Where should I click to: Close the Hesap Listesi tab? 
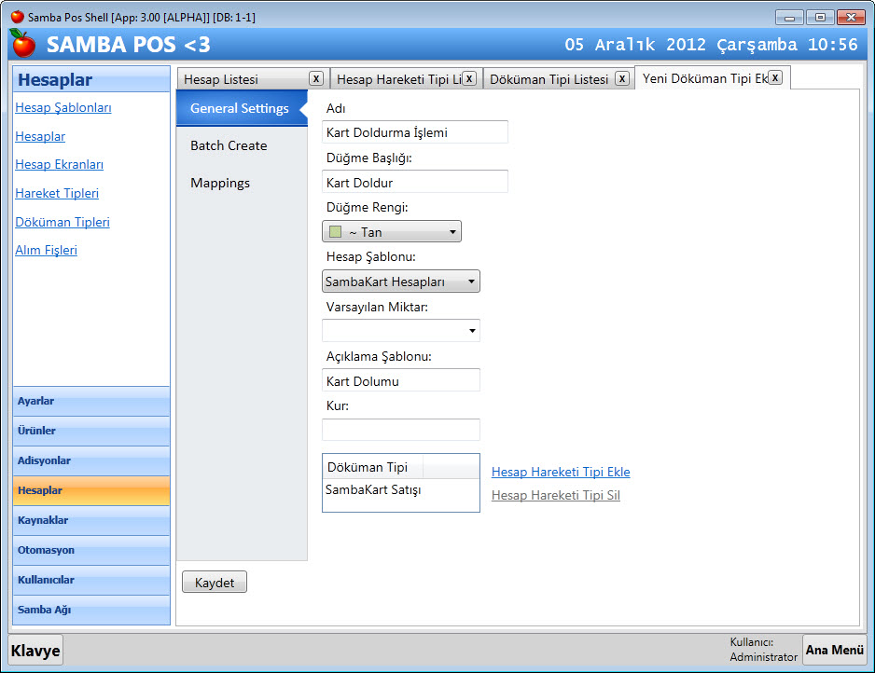(316, 79)
